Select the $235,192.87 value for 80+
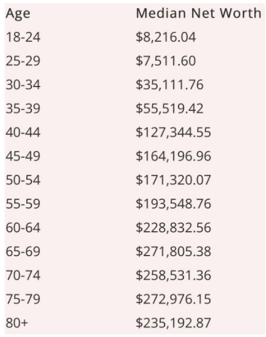The image size is (266, 337). [x=173, y=323]
